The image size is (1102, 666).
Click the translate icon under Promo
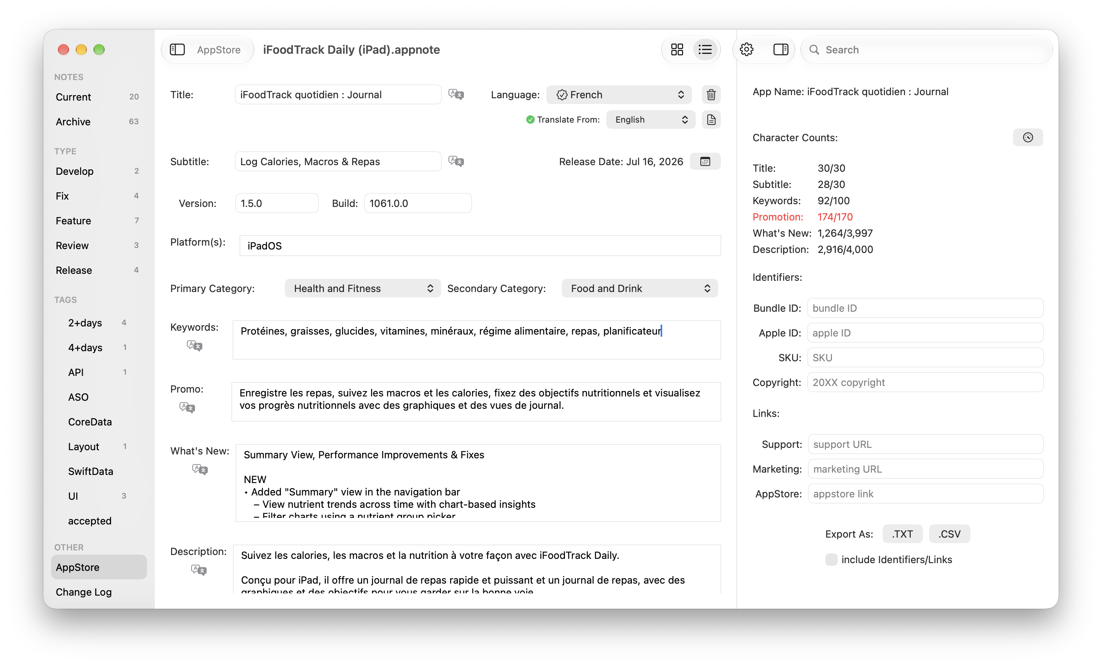(187, 407)
